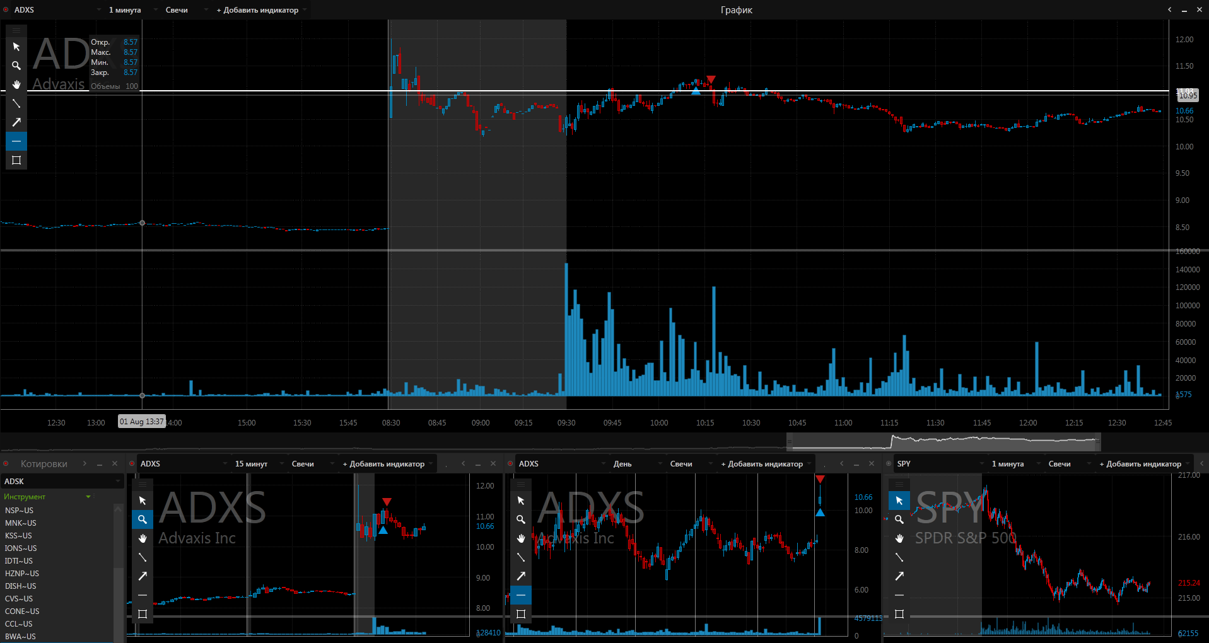
Task: Select the trend line tool in main chart
Action: tap(16, 103)
